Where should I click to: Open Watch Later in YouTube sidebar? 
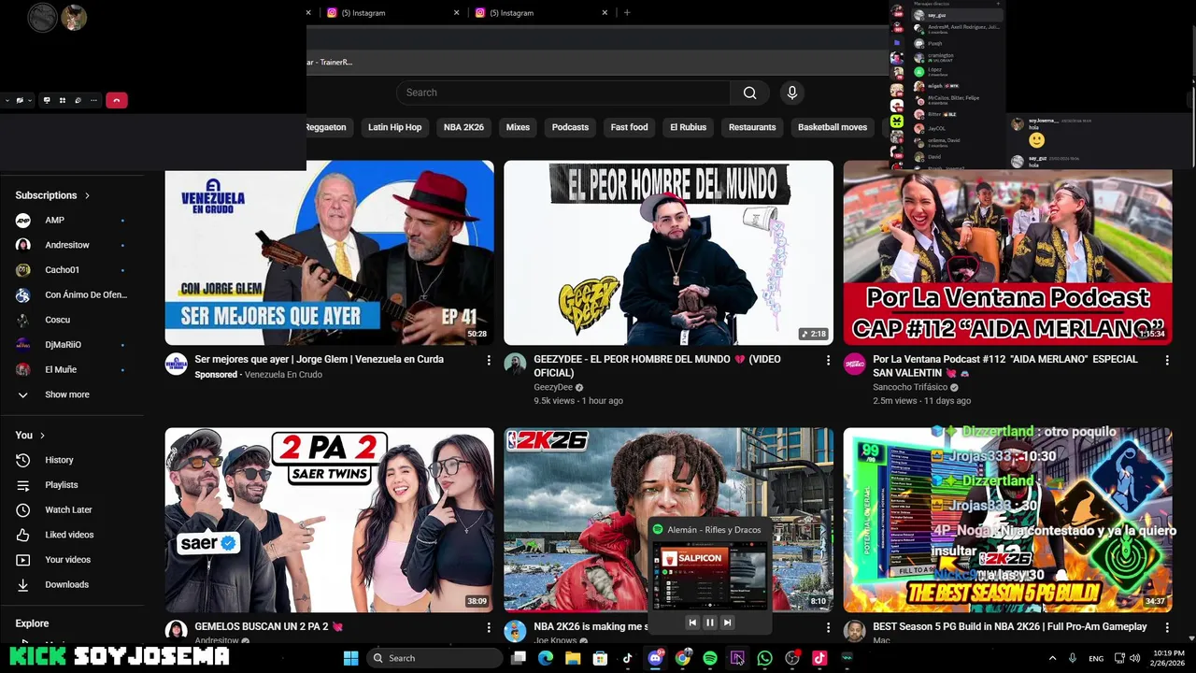tap(68, 509)
